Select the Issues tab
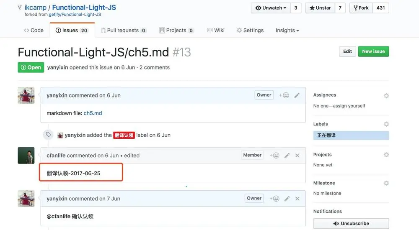 (x=72, y=31)
